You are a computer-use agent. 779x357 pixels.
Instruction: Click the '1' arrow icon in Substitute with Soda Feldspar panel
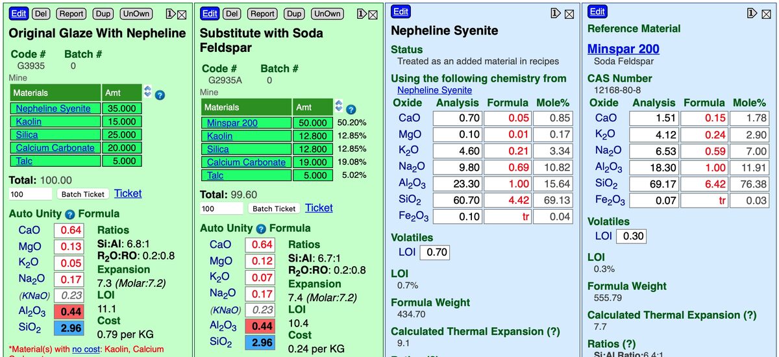click(x=361, y=14)
